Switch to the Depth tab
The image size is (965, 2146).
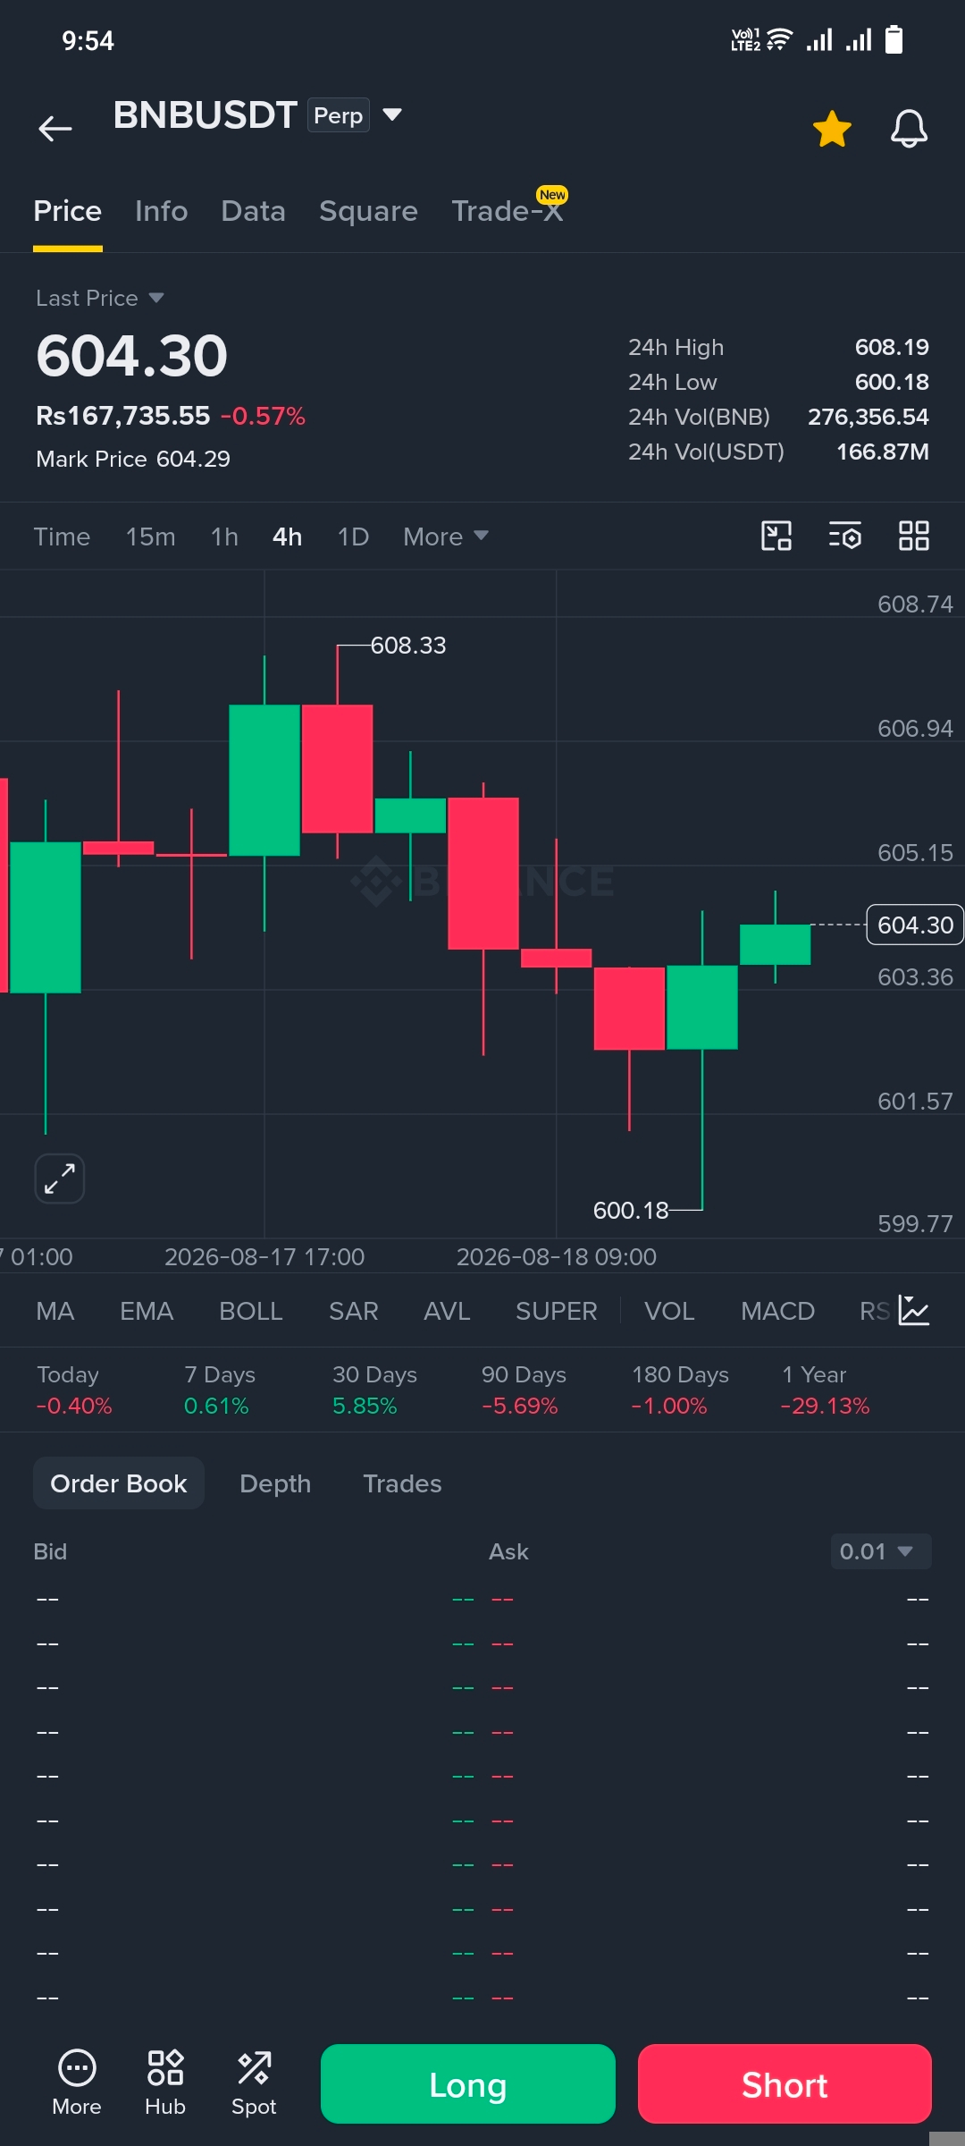pos(275,1483)
